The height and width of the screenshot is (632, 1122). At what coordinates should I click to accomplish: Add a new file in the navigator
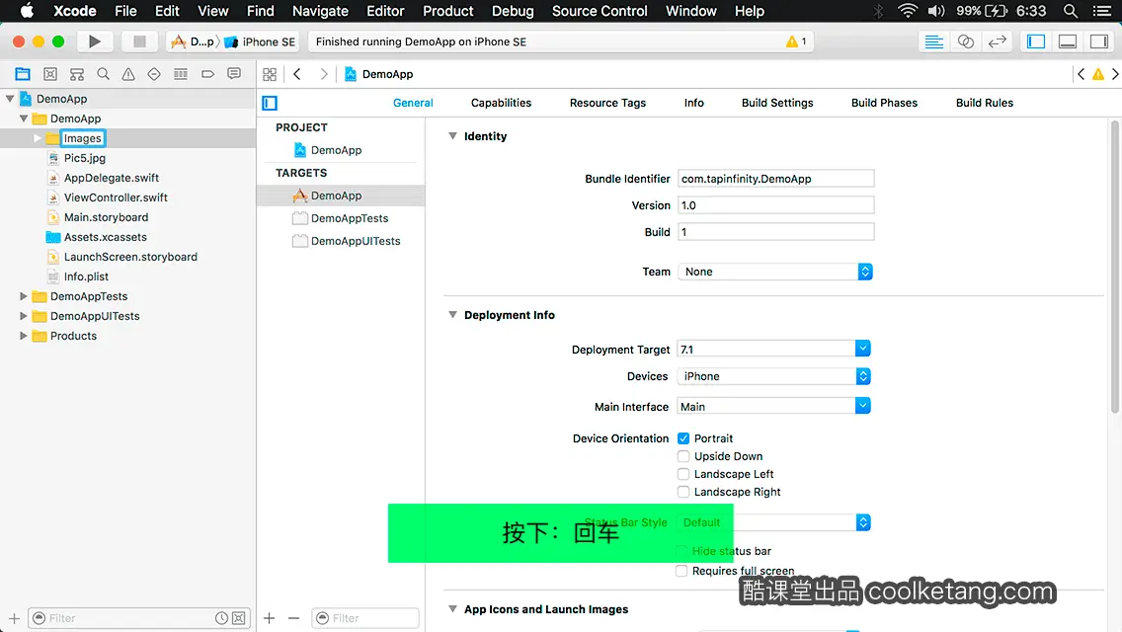pyautogui.click(x=14, y=618)
